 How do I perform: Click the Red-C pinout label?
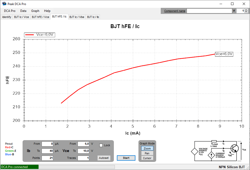pos(9,147)
